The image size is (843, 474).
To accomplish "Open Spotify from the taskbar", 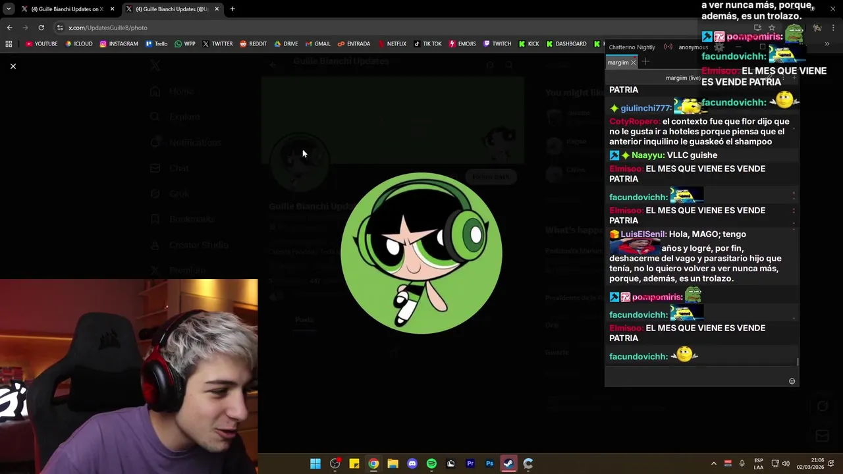I will pyautogui.click(x=431, y=463).
